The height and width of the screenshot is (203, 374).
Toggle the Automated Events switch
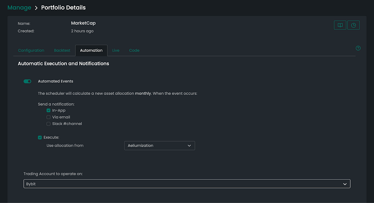pyautogui.click(x=27, y=81)
